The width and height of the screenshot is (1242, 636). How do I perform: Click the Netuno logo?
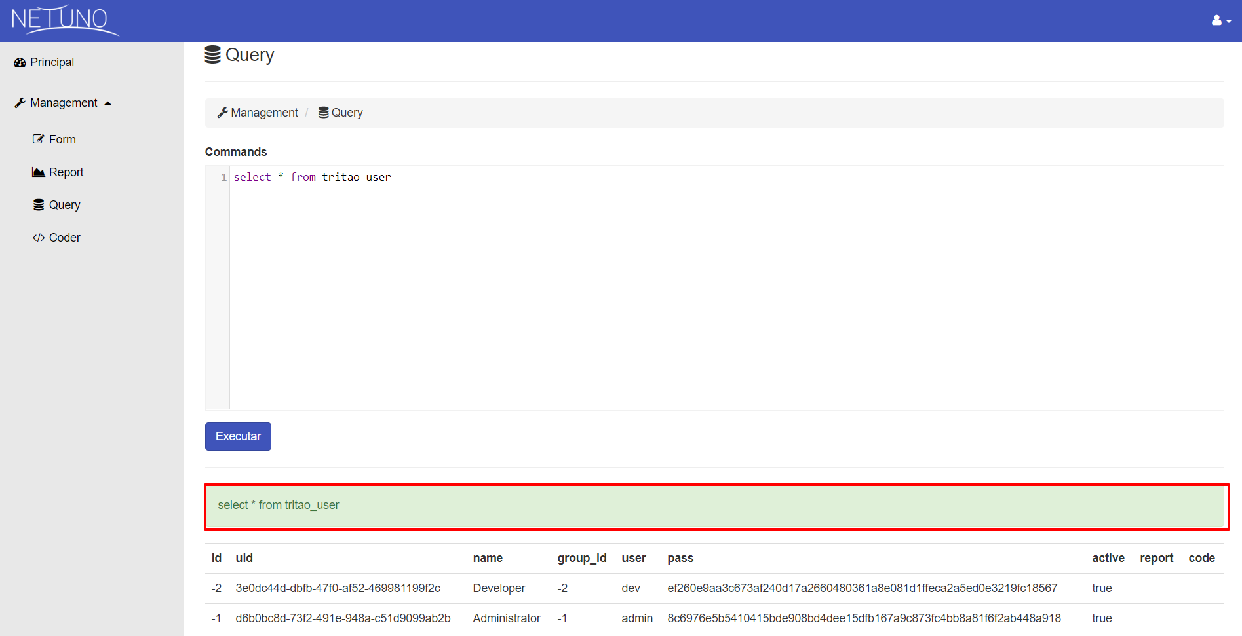click(x=64, y=20)
